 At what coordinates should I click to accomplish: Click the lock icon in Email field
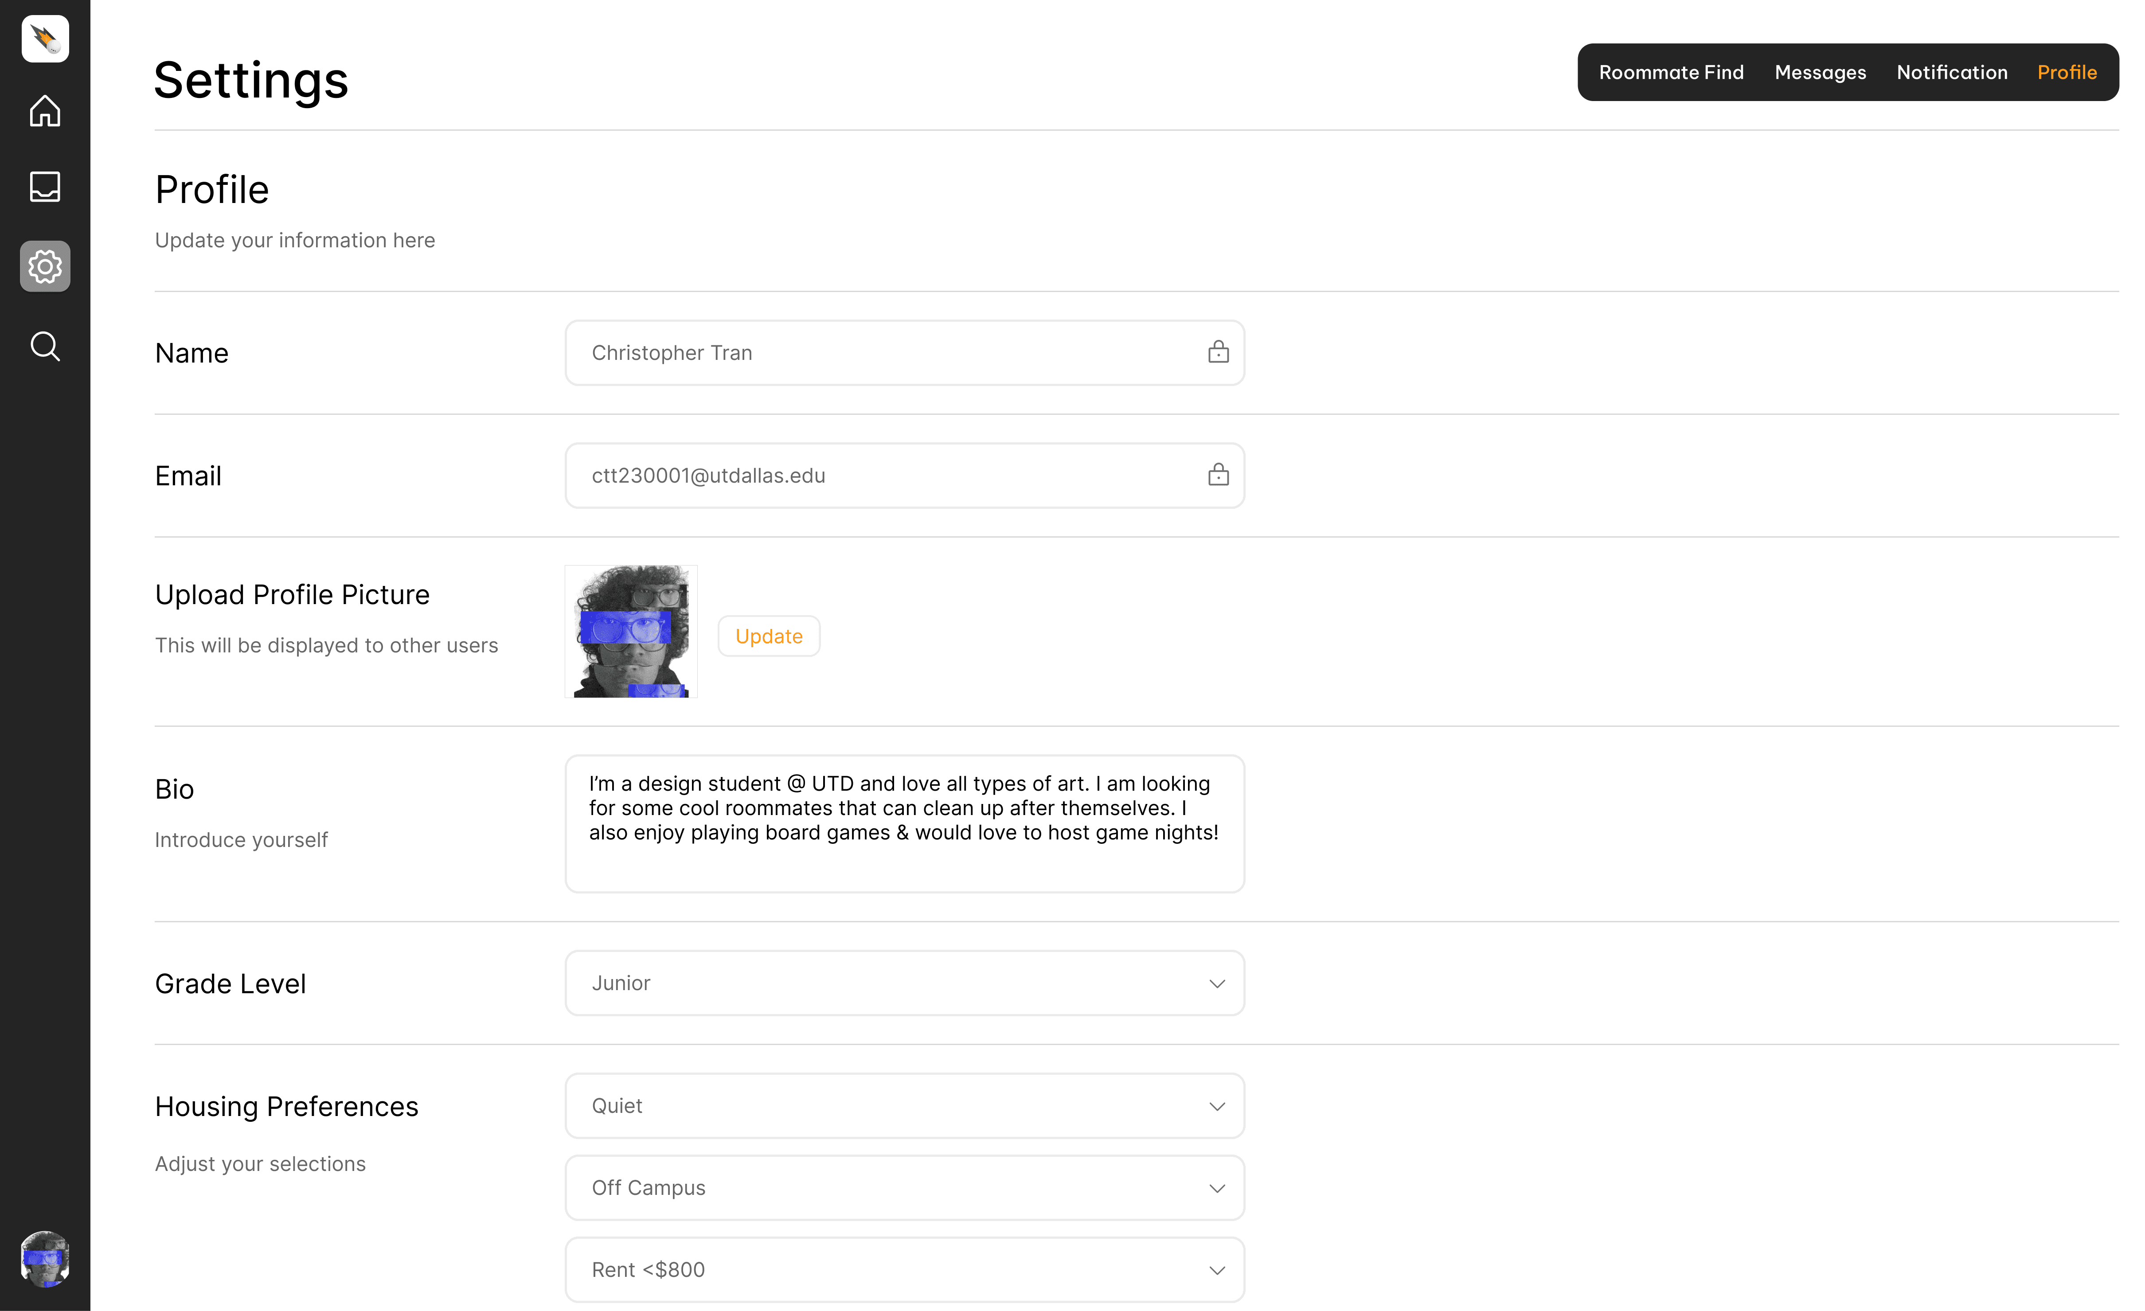(1218, 474)
